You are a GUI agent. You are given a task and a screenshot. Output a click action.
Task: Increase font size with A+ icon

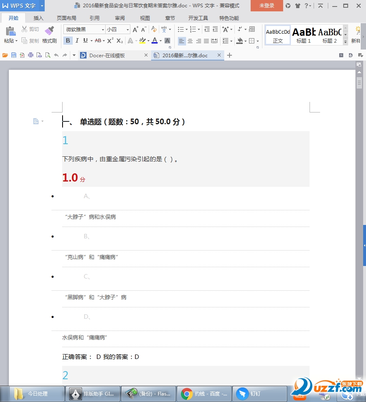[135, 29]
